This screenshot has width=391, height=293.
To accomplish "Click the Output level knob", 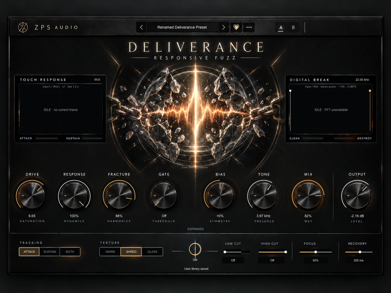I will [x=357, y=196].
